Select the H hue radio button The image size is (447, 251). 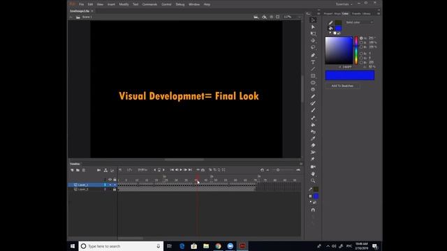pos(361,38)
